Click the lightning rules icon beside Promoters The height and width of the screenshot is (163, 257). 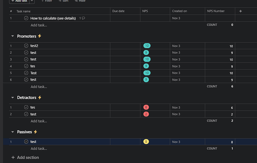point(39,36)
